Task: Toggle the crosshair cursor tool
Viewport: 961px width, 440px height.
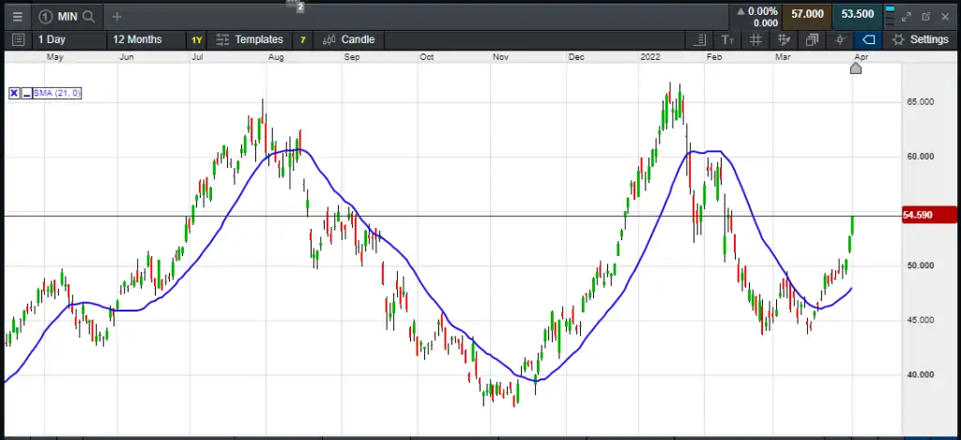Action: (x=840, y=39)
